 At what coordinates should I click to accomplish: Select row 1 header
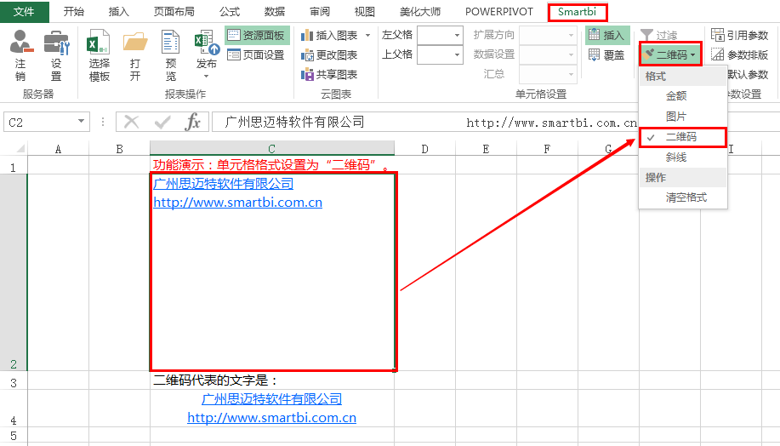14,165
